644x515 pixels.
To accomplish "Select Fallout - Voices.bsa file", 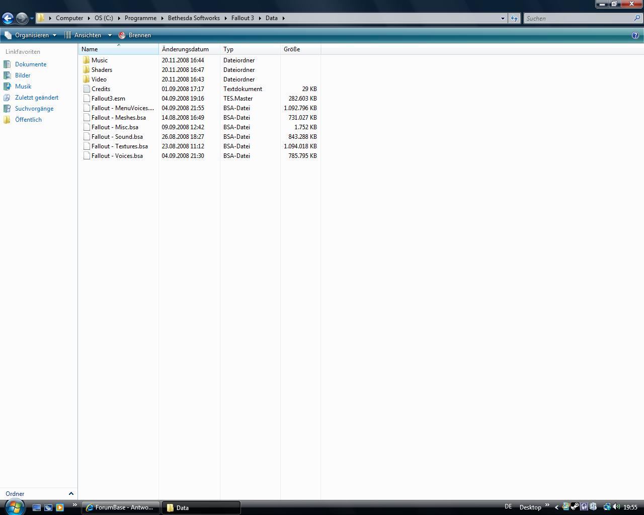I will click(x=117, y=156).
